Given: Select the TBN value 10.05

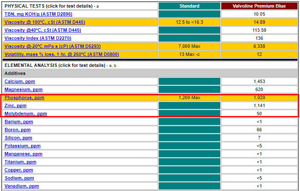Looking at the screenshot, I should pos(259,14).
